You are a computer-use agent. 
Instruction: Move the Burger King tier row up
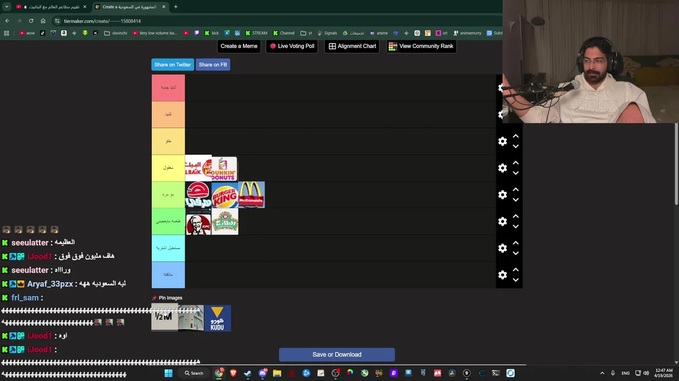(x=516, y=189)
